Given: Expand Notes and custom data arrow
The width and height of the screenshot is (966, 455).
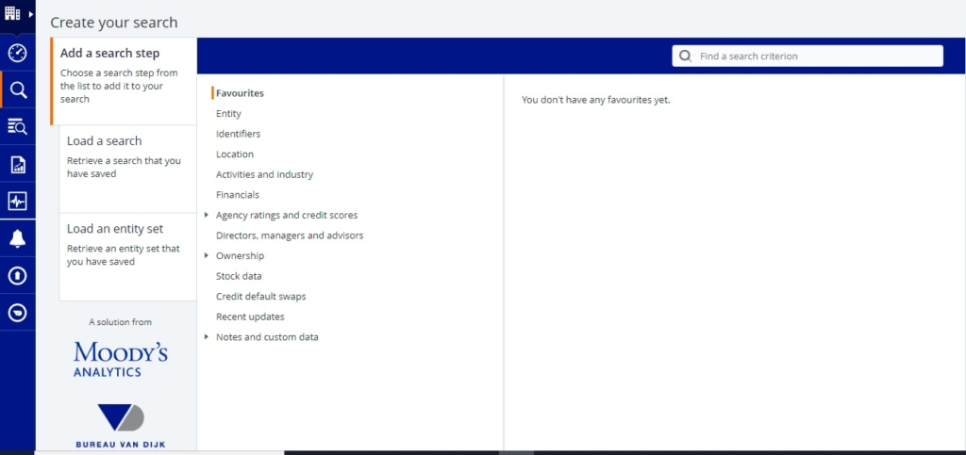Looking at the screenshot, I should (x=207, y=337).
